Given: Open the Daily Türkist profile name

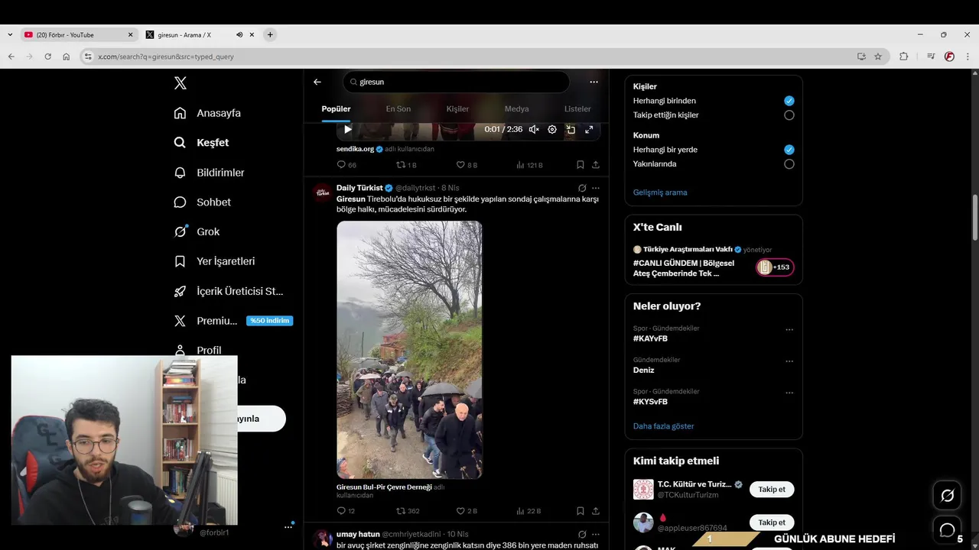Looking at the screenshot, I should (x=359, y=188).
